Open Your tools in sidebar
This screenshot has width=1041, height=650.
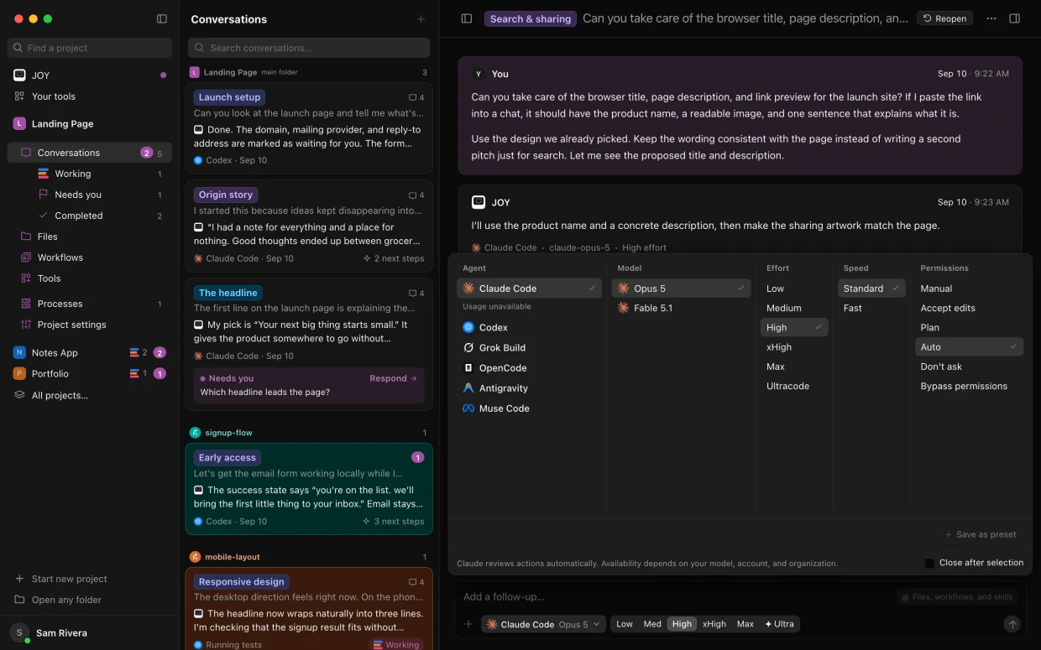pos(89,96)
